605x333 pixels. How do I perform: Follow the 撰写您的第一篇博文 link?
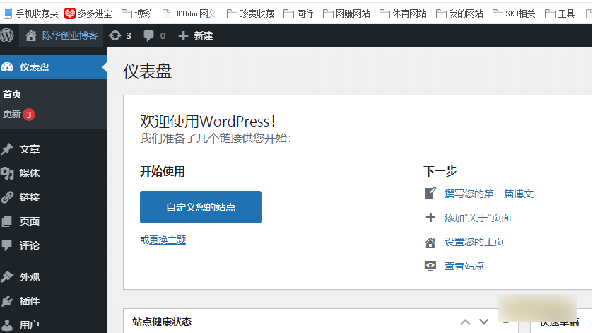click(489, 194)
